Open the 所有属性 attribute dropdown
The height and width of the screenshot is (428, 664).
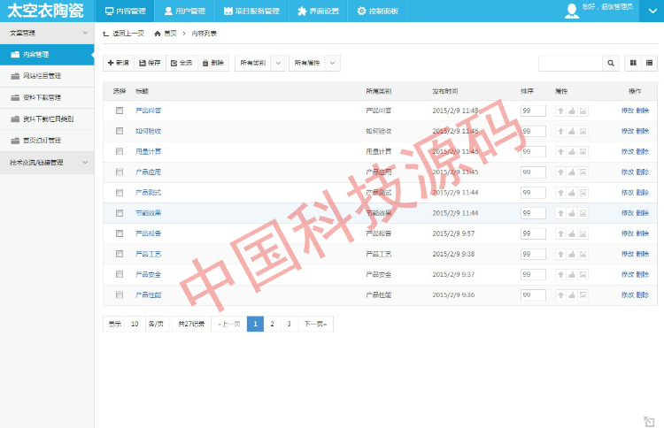tap(315, 64)
